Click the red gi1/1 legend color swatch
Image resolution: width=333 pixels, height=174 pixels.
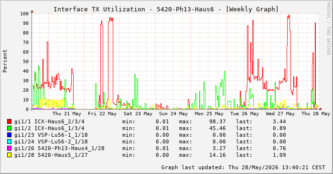10,121
